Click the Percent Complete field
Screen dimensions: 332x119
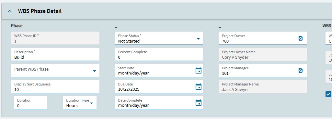[159, 55]
